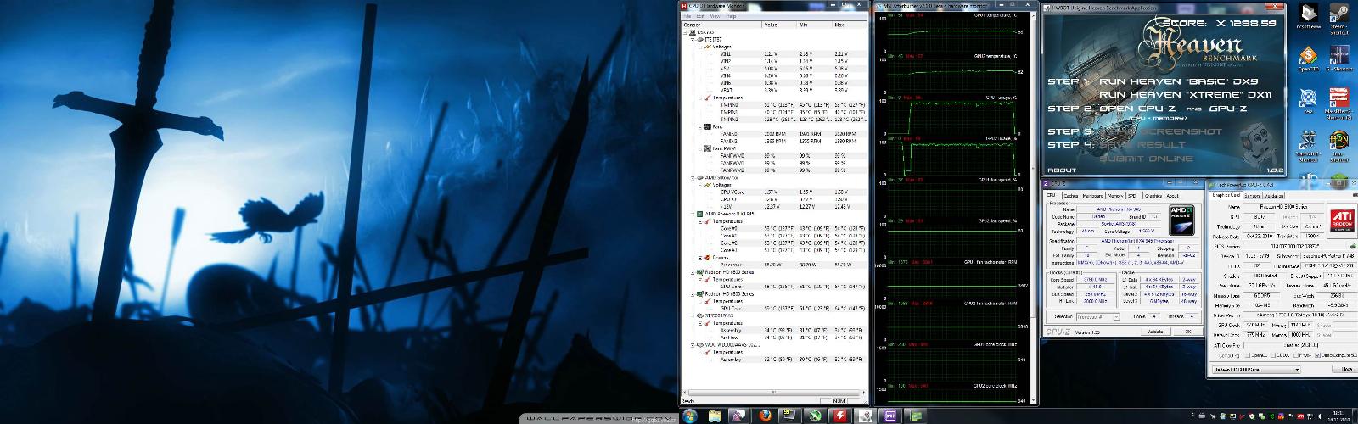Click the taskbar clock
Viewport: 1358px width, 424px height.
click(x=1339, y=416)
